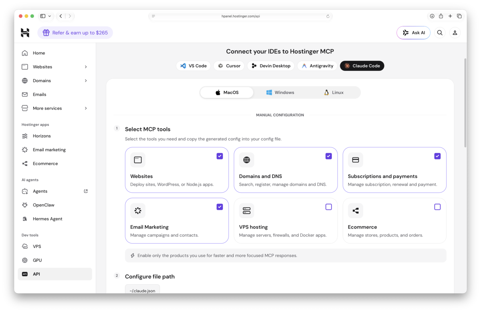This screenshot has height=312, width=481.
Task: Expand the More services chevron
Action: 86,109
